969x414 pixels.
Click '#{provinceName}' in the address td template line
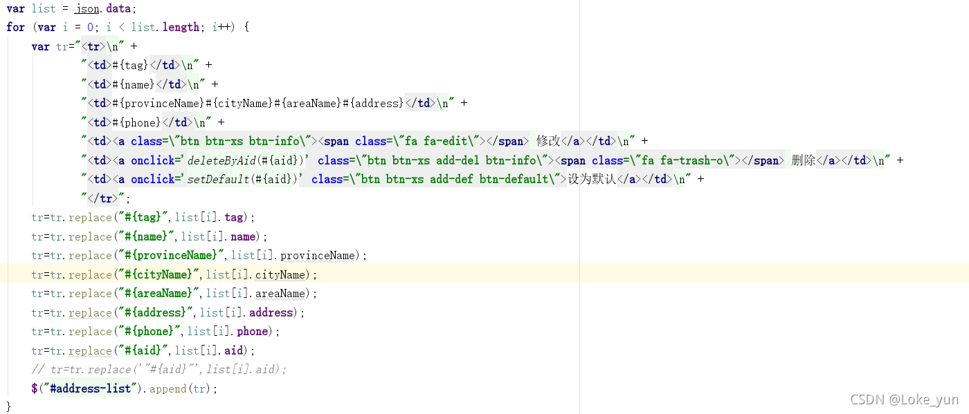159,103
